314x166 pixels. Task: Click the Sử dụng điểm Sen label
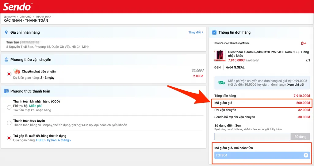click(228, 125)
